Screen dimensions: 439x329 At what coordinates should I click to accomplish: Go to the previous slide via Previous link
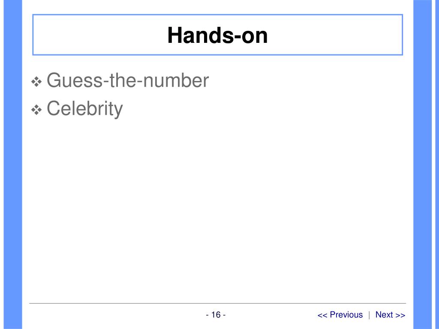coord(340,315)
